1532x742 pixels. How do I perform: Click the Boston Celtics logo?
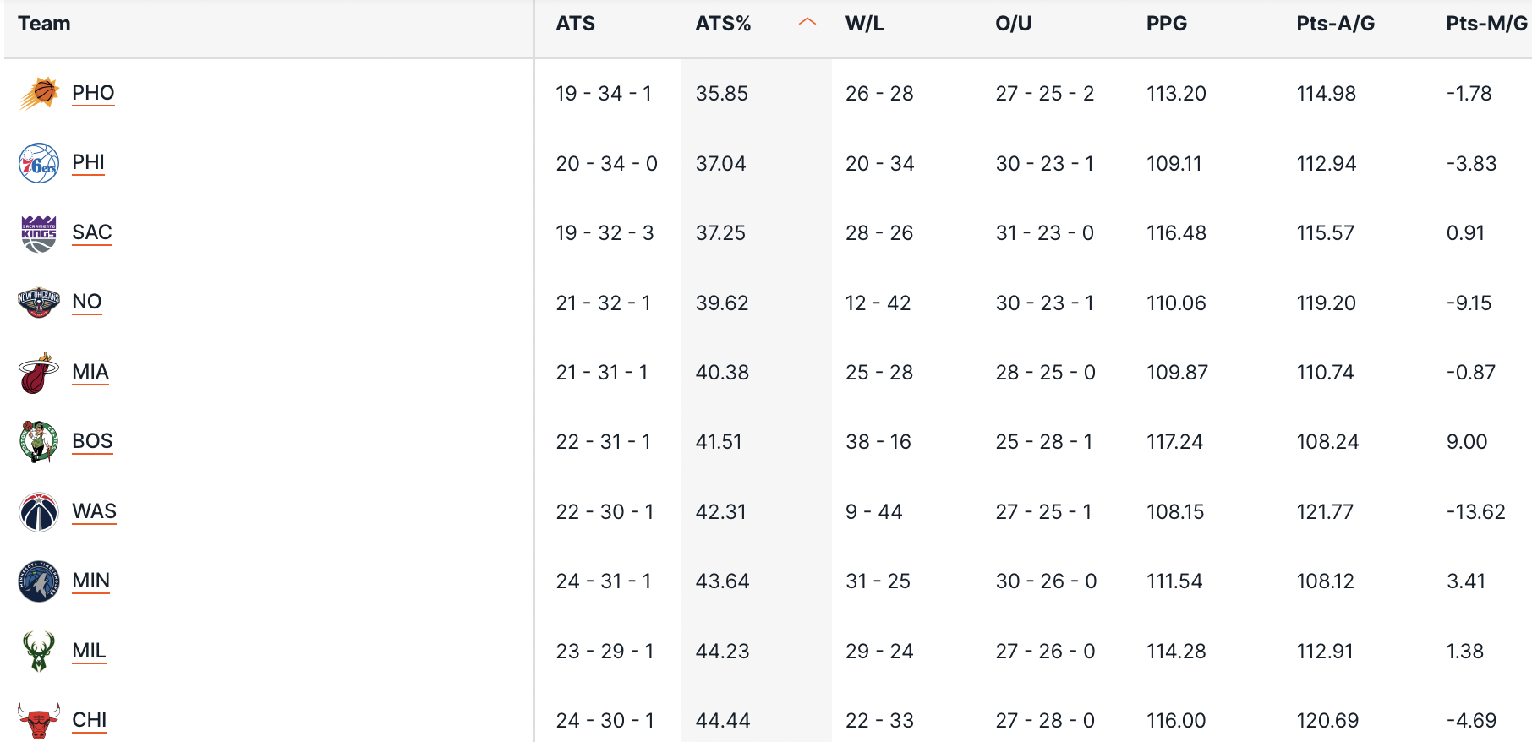click(x=39, y=442)
